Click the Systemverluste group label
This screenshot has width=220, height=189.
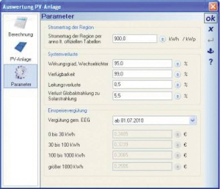pyautogui.click(x=63, y=54)
